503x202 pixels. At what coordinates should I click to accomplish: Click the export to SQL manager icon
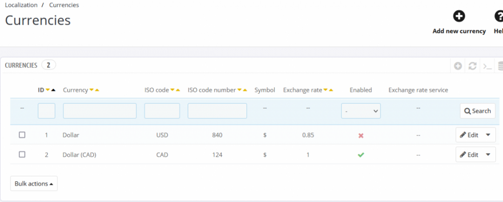tap(500, 66)
